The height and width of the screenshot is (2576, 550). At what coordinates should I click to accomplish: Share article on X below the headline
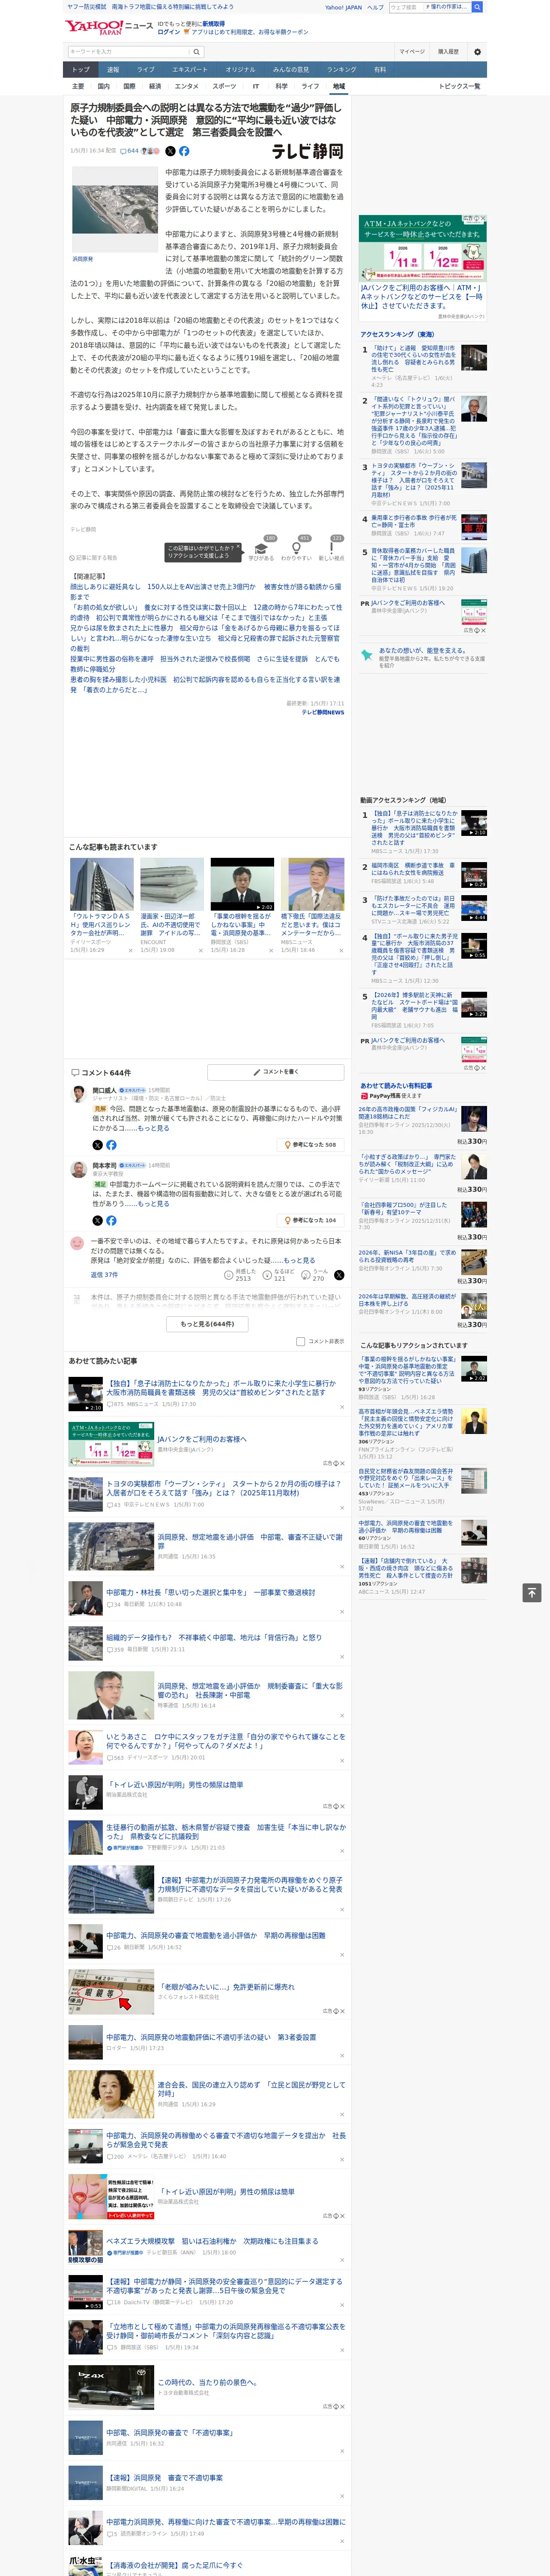click(x=170, y=151)
